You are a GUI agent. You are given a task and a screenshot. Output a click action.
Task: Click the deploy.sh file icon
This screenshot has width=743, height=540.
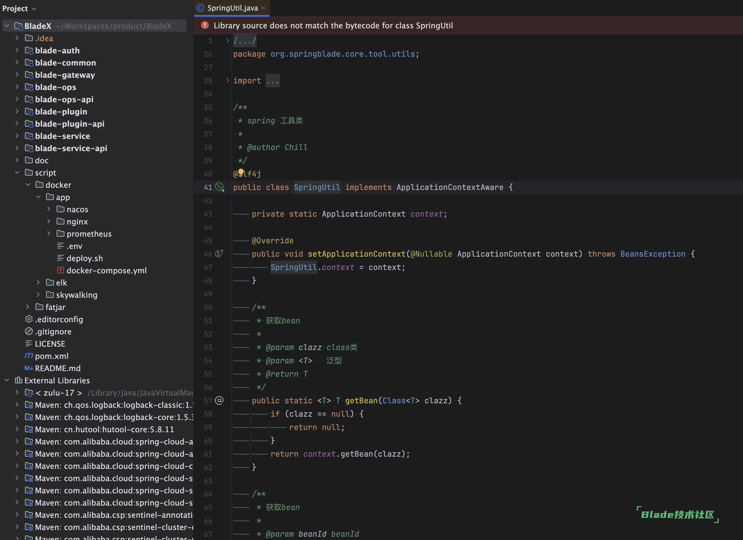(60, 258)
